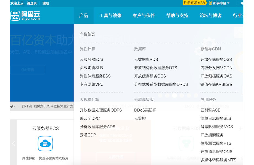Click the previous carousel arrow
254x165 pixels.
pos(14,144)
